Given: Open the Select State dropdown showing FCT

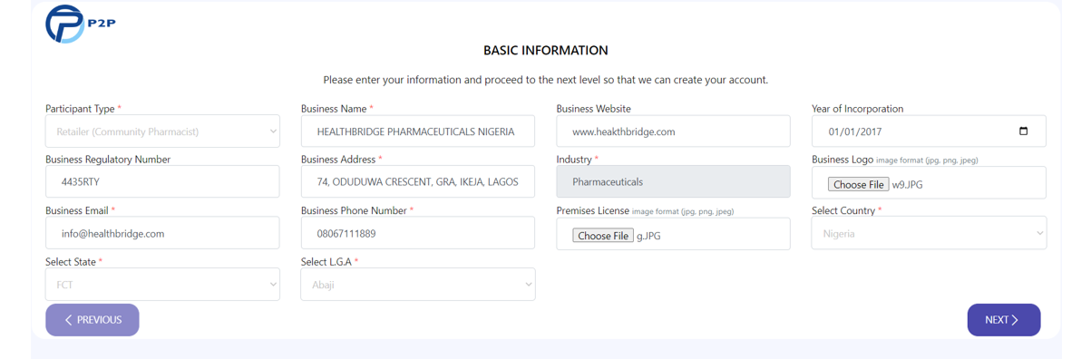Looking at the screenshot, I should coord(162,285).
